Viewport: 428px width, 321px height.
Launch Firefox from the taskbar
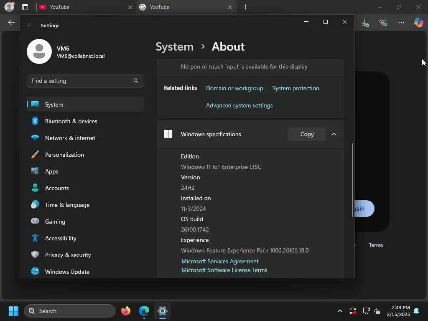coord(125,311)
